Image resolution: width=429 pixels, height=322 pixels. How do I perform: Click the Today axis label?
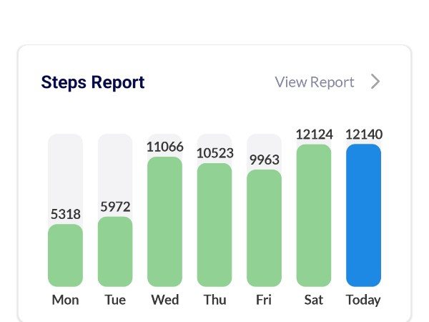[x=363, y=300]
